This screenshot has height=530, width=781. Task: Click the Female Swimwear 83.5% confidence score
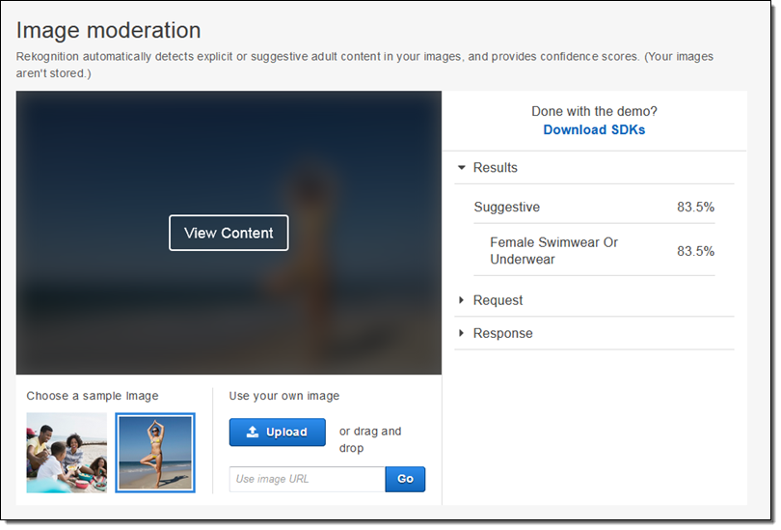pyautogui.click(x=695, y=251)
